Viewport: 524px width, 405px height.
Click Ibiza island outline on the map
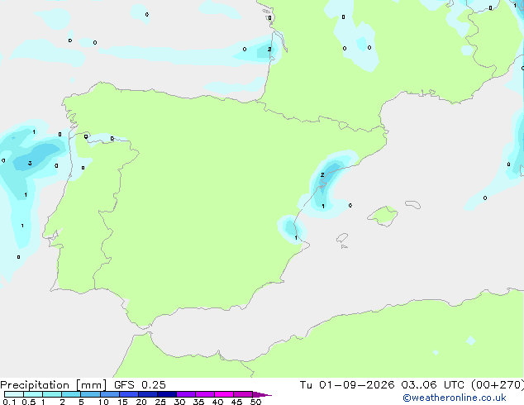(342, 238)
